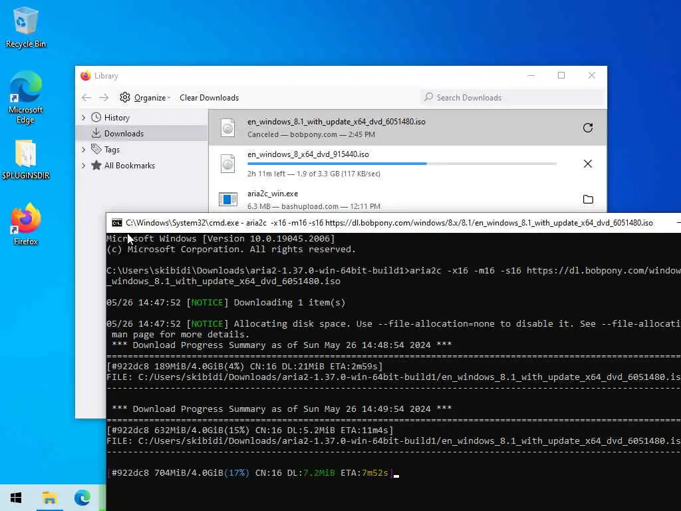Expand the All Bookmarks tree node

coord(83,165)
